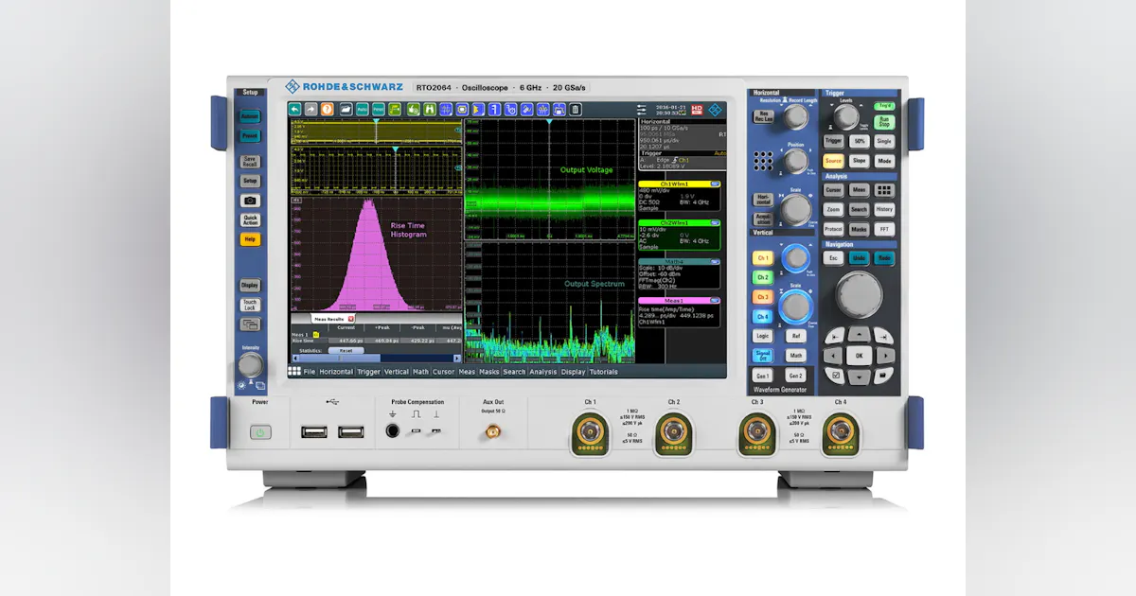The width and height of the screenshot is (1136, 596).
Task: Minimize the Ch2Wfm1 signal box via its blue icon
Action: [x=715, y=222]
